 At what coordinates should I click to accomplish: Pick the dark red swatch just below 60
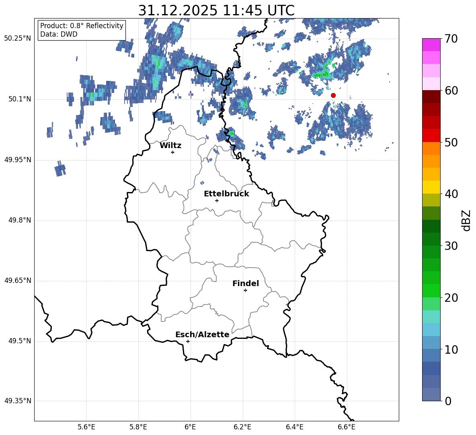(431, 97)
